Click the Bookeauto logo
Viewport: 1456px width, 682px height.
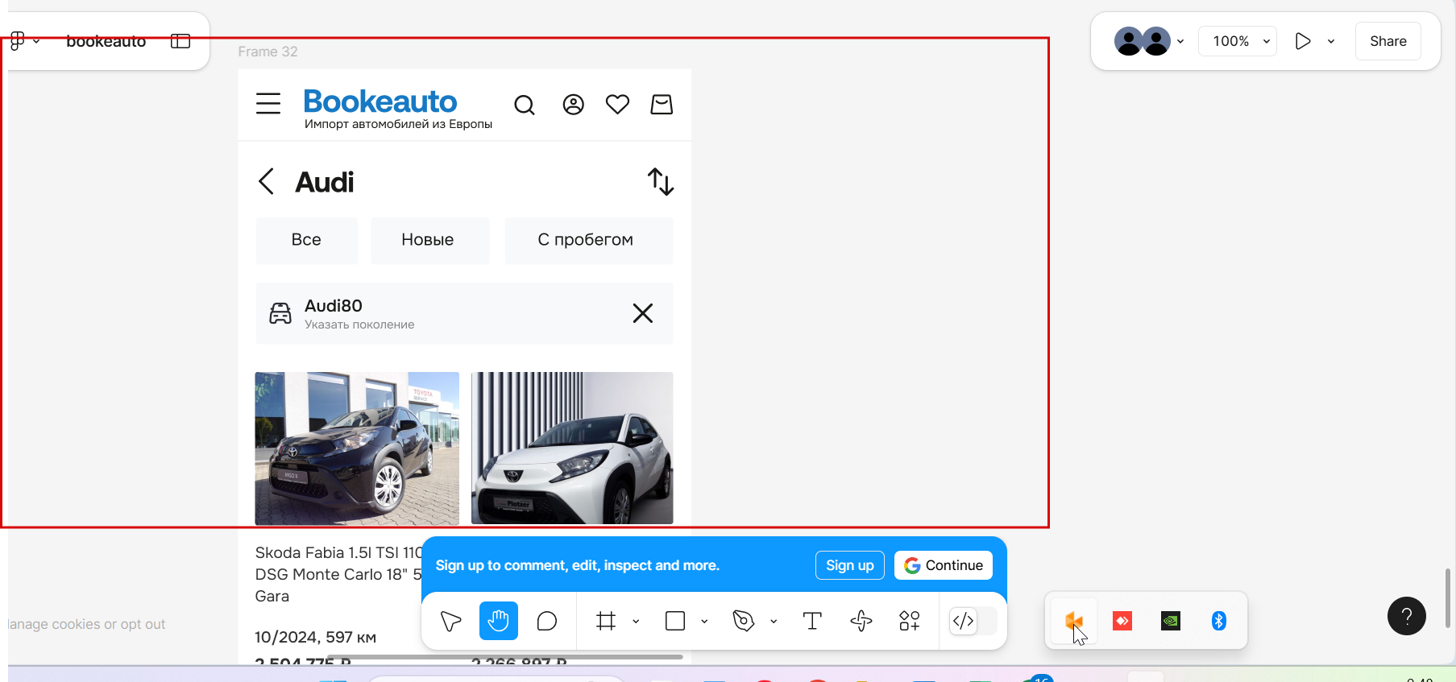[x=380, y=101]
